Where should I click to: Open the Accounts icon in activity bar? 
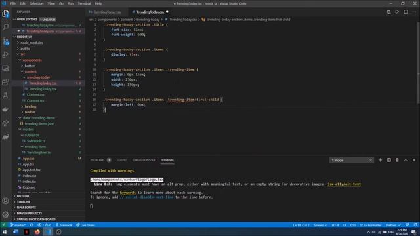coord(5,201)
